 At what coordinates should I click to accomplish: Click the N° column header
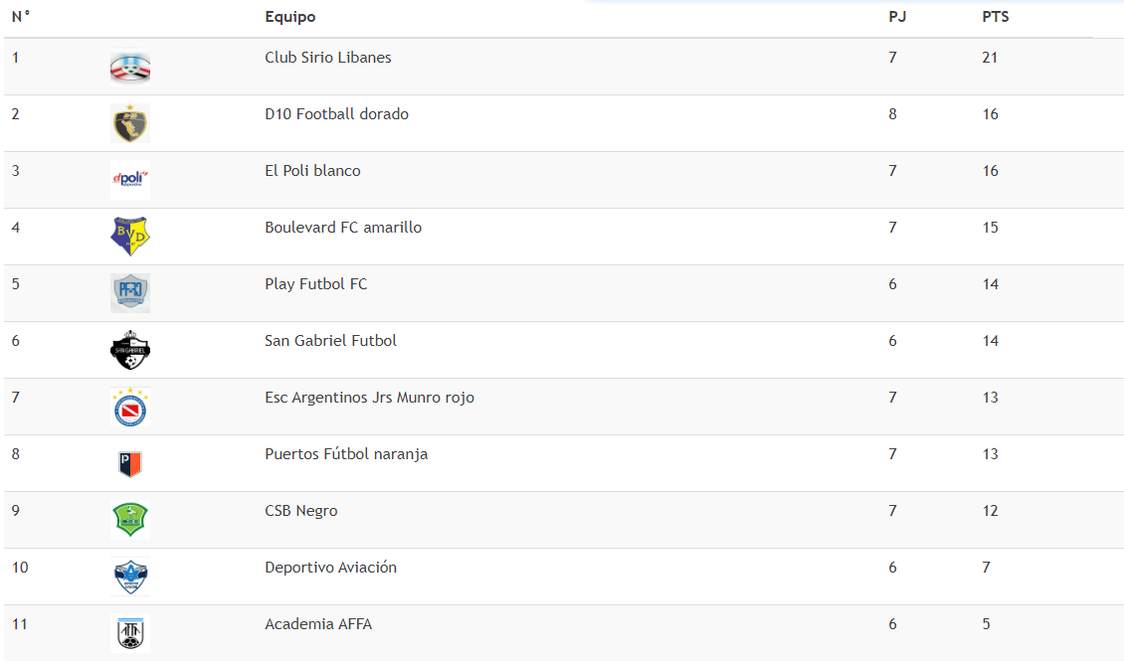21,17
